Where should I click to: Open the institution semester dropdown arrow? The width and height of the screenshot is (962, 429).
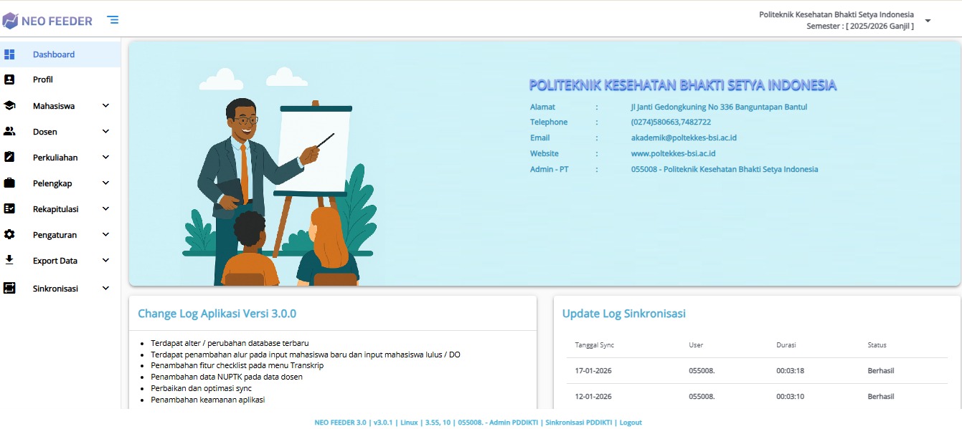point(928,21)
